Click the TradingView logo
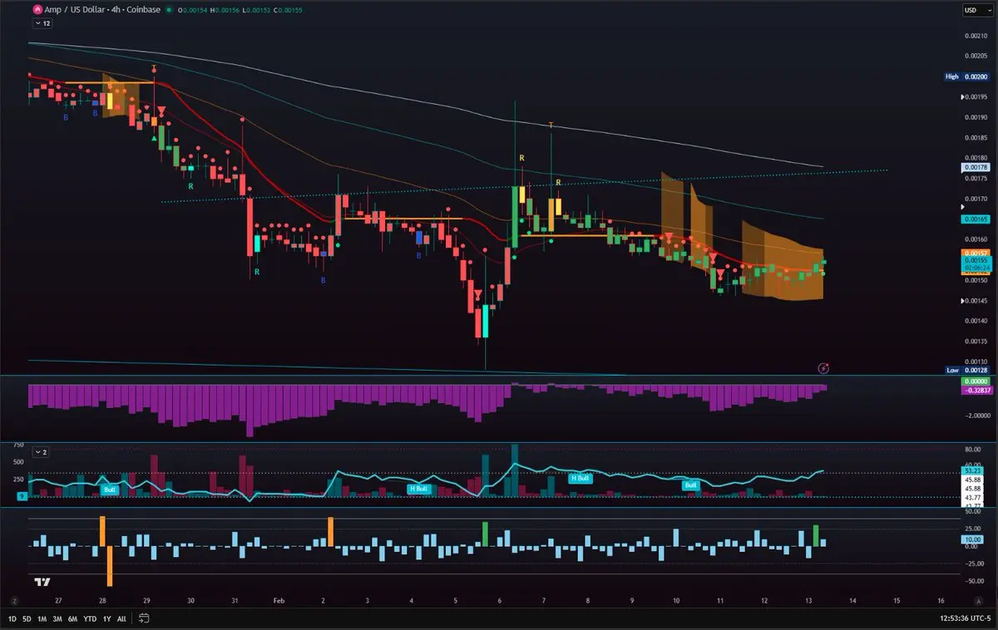The width and height of the screenshot is (998, 630). pyautogui.click(x=43, y=582)
